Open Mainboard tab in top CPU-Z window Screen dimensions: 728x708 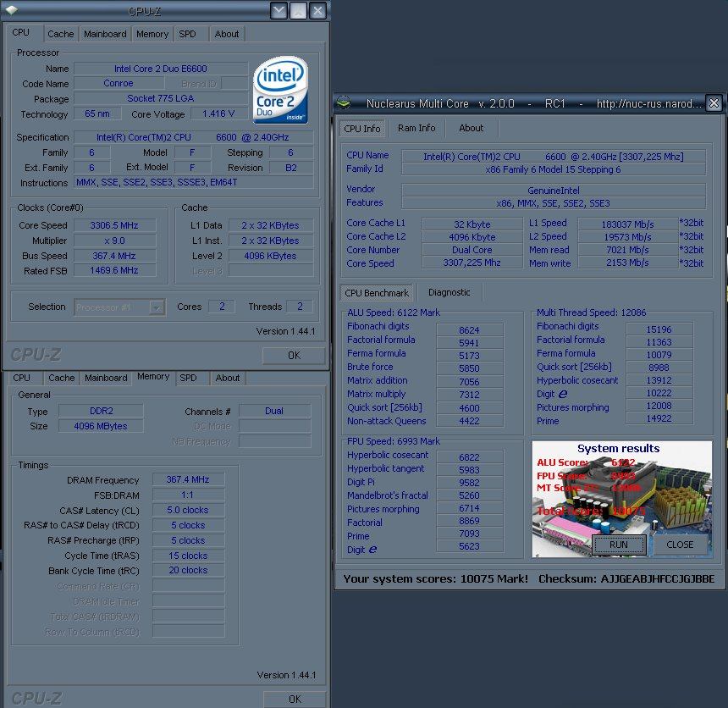pos(106,34)
